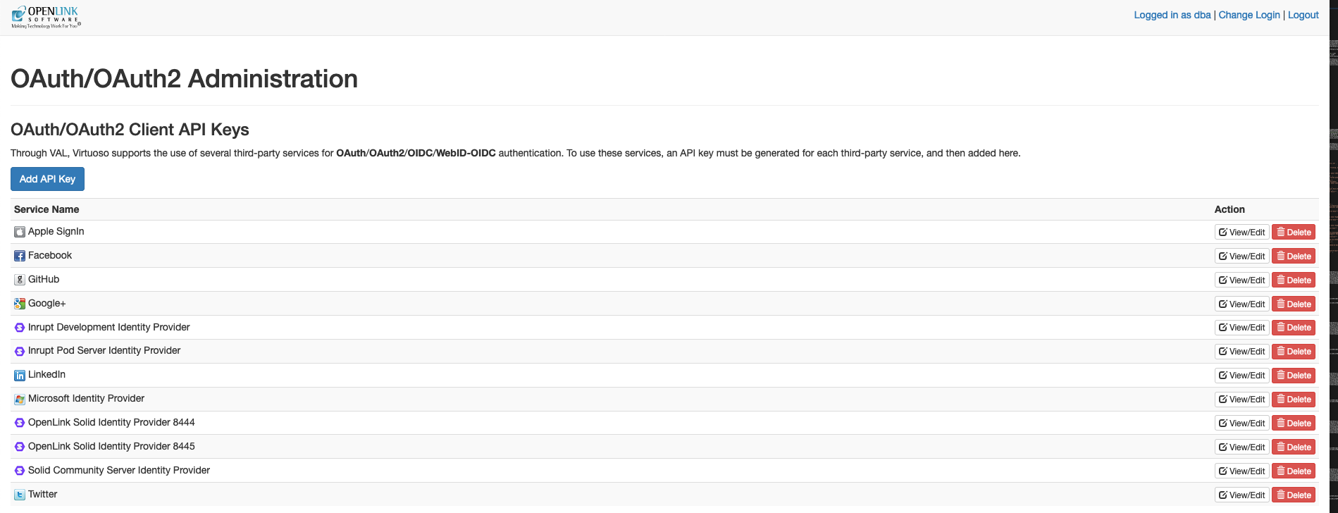Open the Logged in as dba link
Image resolution: width=1338 pixels, height=513 pixels.
(1172, 15)
